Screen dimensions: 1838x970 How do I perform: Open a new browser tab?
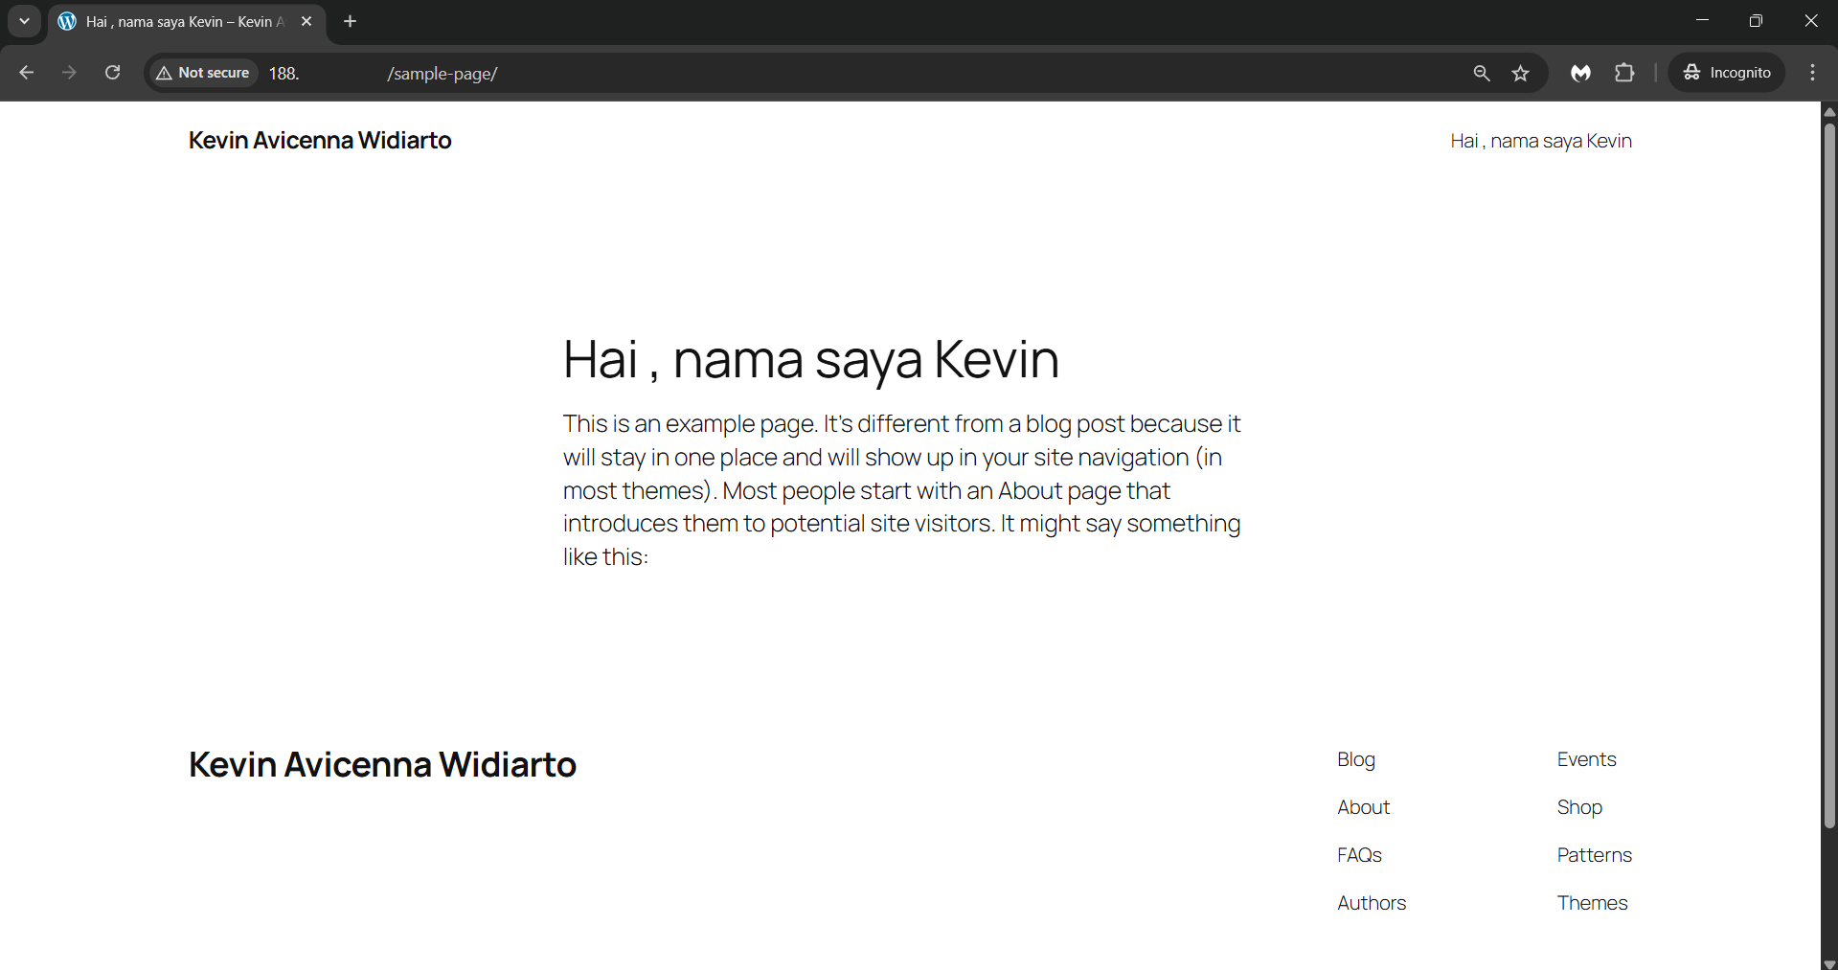coord(351,21)
